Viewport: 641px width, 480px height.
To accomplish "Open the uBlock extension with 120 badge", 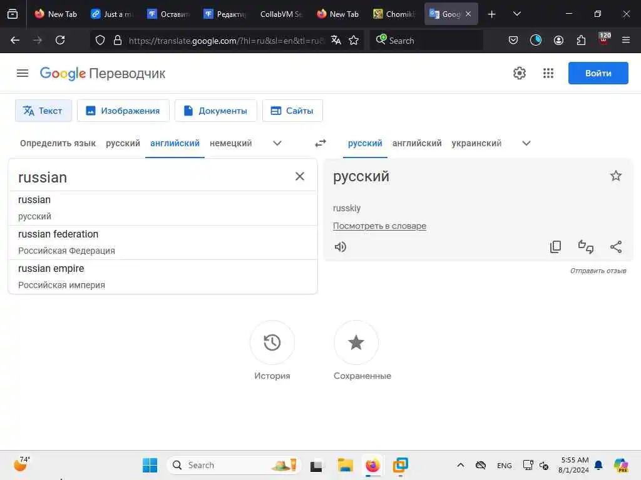I will 604,39.
